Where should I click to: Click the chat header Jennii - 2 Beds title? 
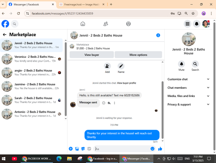click(101, 35)
